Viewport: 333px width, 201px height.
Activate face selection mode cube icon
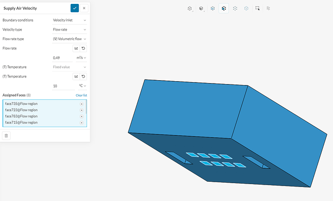(224, 8)
